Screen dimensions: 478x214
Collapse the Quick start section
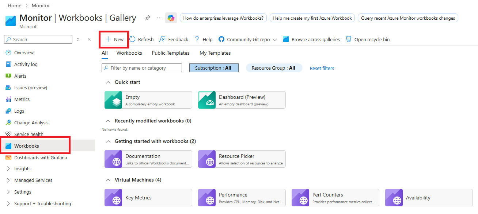click(108, 82)
